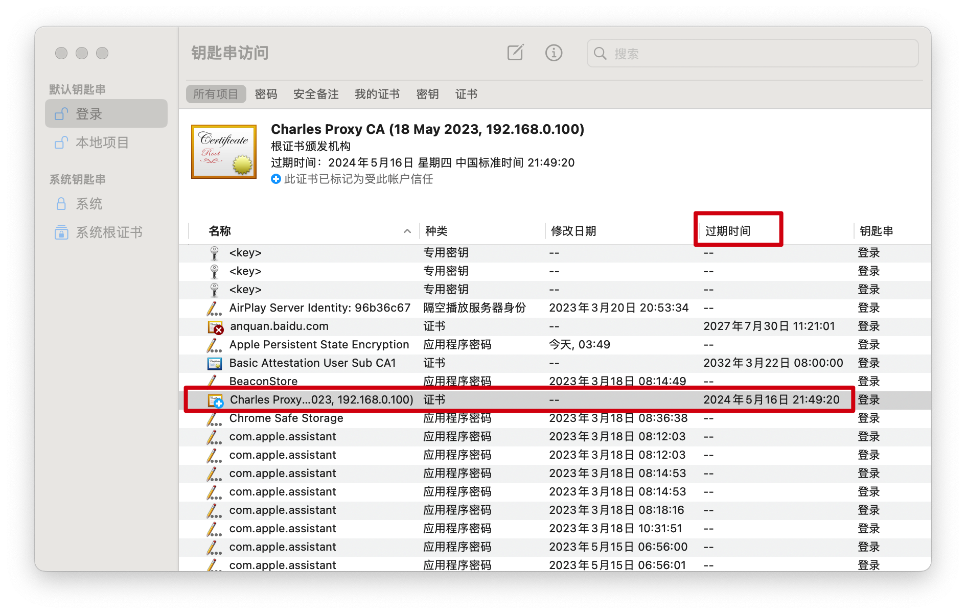Switch to 密码 tab
This screenshot has height=614, width=966.
(266, 94)
